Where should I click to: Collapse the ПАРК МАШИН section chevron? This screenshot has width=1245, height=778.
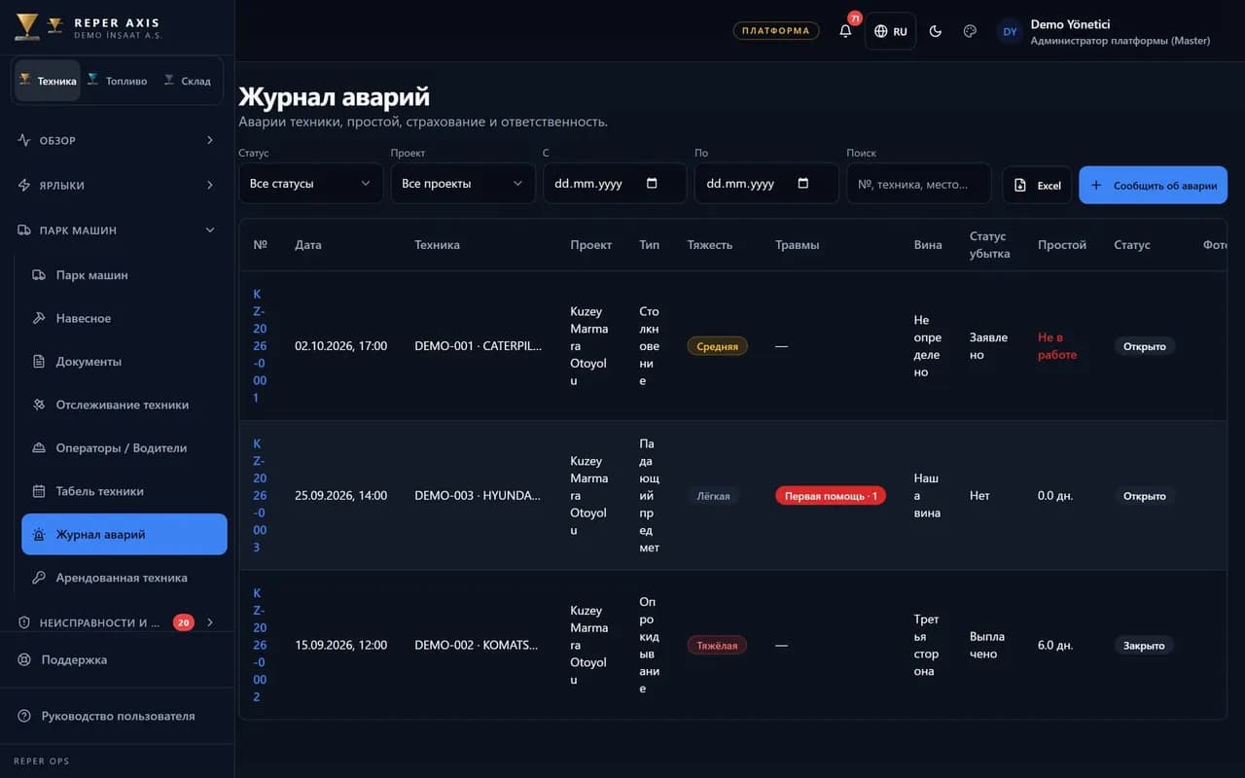pyautogui.click(x=209, y=230)
